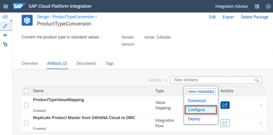The width and height of the screenshot is (273, 135).
Task: Open the hamburger navigation menu
Action: (6, 6)
